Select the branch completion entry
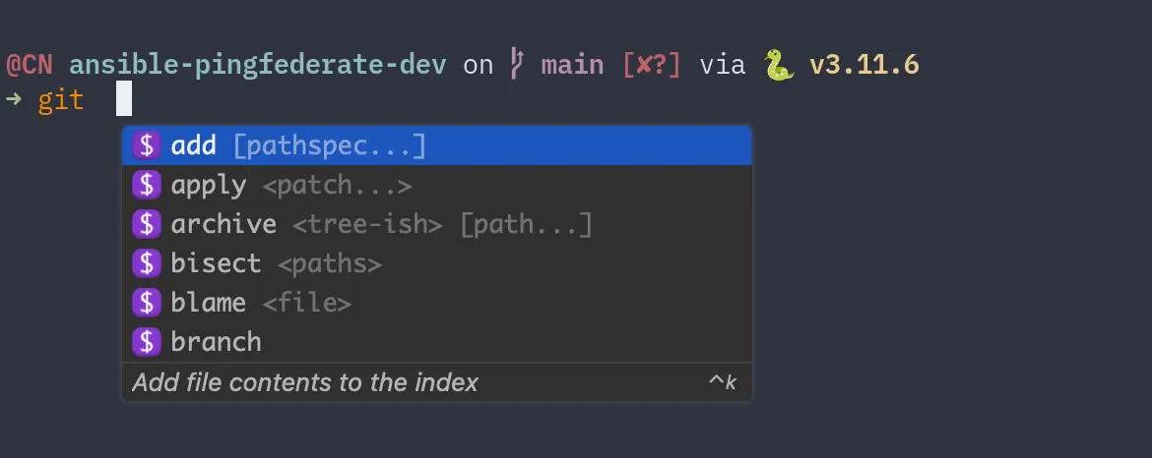Viewport: 1152px width, 458px height. point(217,342)
